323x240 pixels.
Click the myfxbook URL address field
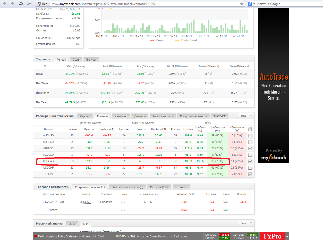tap(144, 4)
